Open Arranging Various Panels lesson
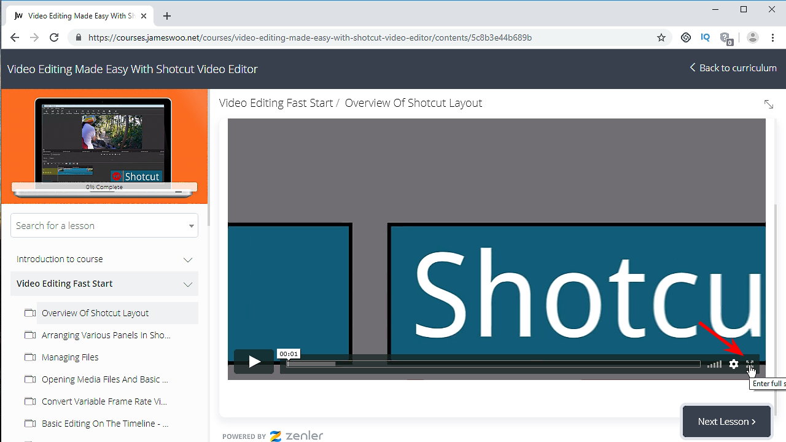The image size is (786, 442). (x=106, y=335)
